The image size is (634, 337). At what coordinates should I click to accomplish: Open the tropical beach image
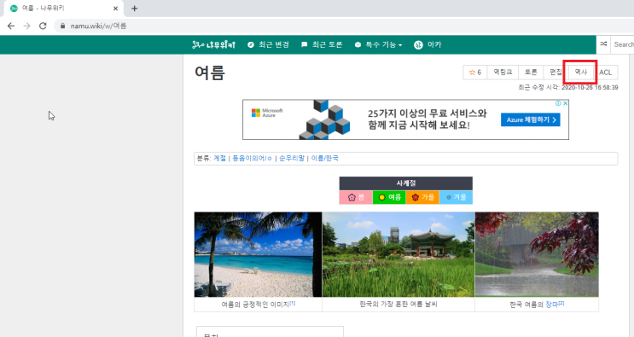pos(258,254)
